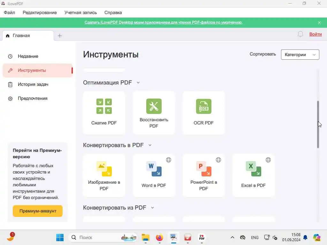Viewport: 327px width, 245px height.
Task: Open the Редактирование menu
Action: [x=40, y=12]
